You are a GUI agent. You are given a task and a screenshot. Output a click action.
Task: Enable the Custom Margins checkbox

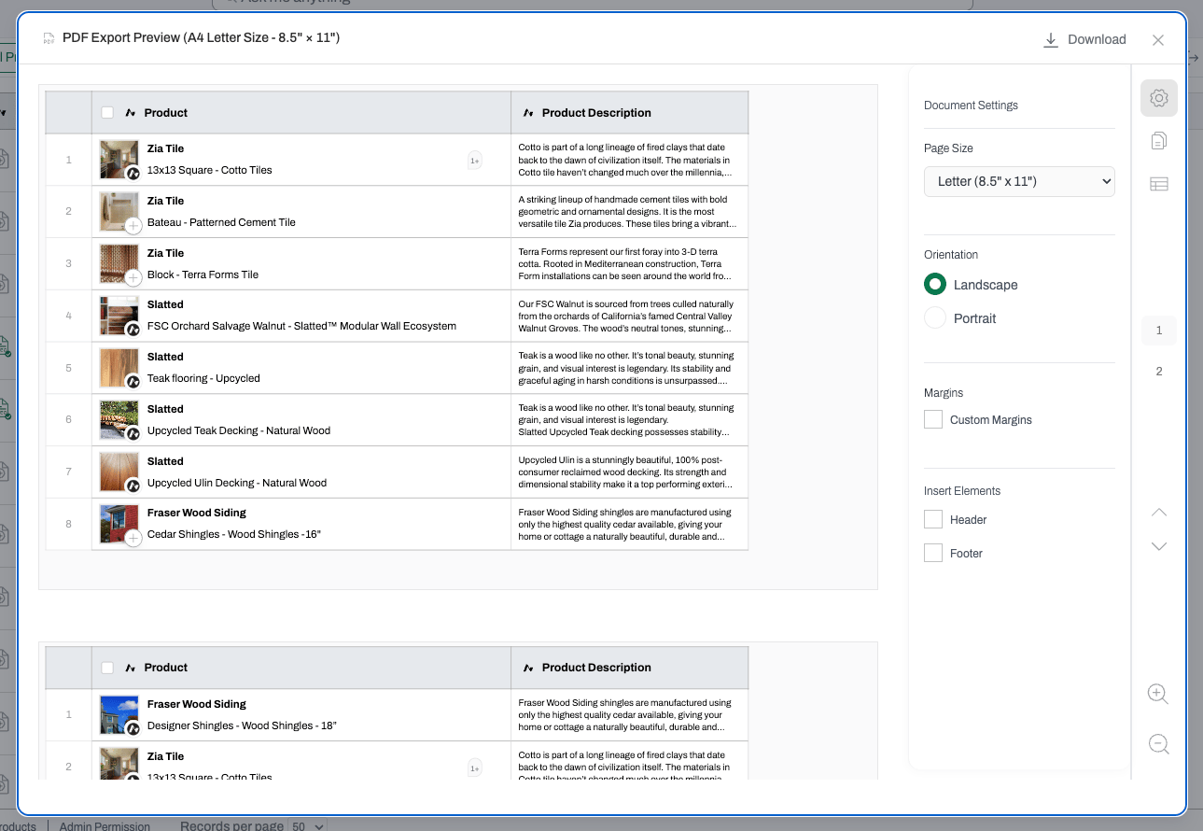coord(932,420)
